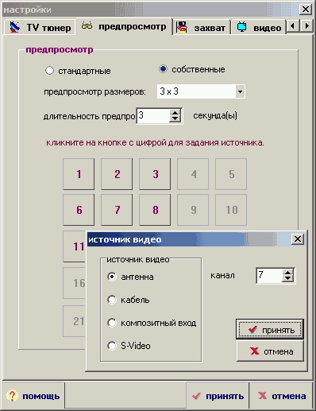Click принять in источник видео dialog
316x411 pixels.
point(270,329)
